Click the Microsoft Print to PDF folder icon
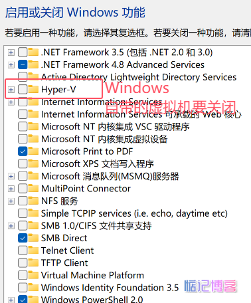Screen dimensions: 251x303 click(x=33, y=151)
